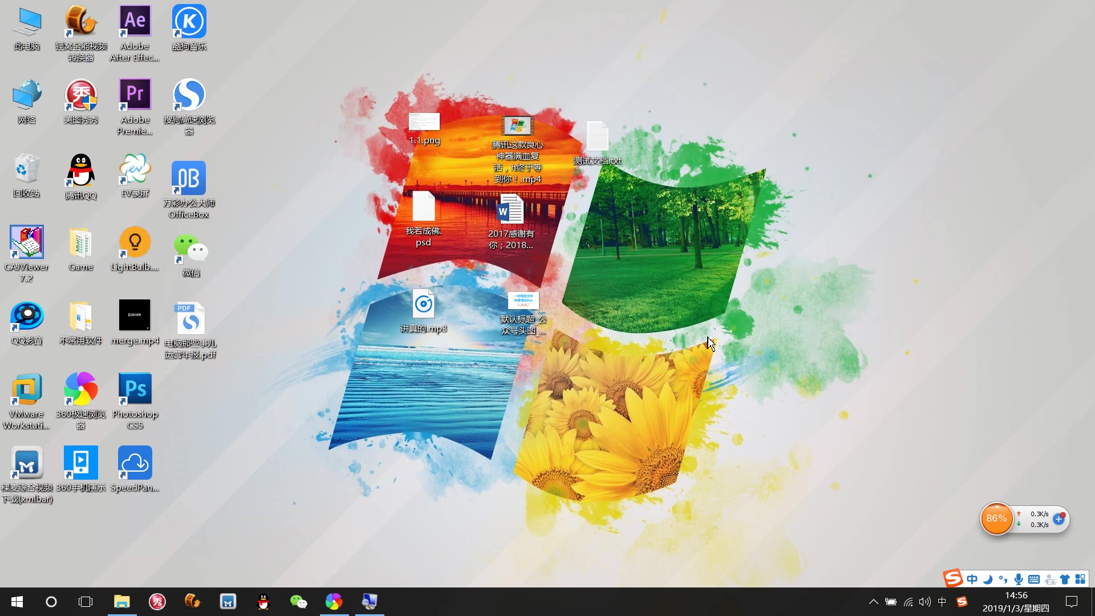Select 我若成佛.psd file

(424, 219)
